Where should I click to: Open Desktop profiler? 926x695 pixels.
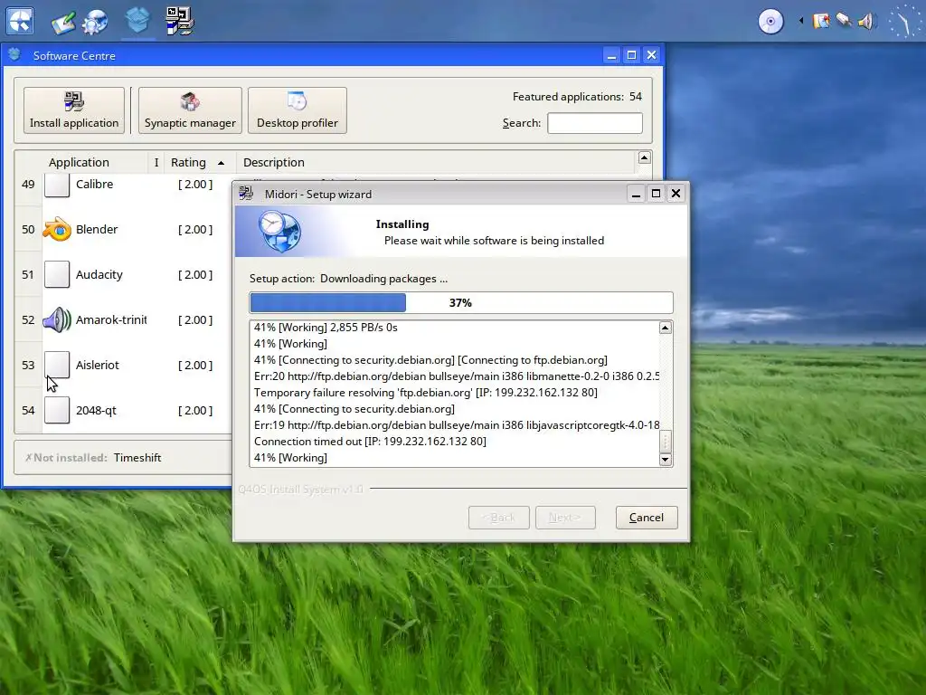click(297, 109)
